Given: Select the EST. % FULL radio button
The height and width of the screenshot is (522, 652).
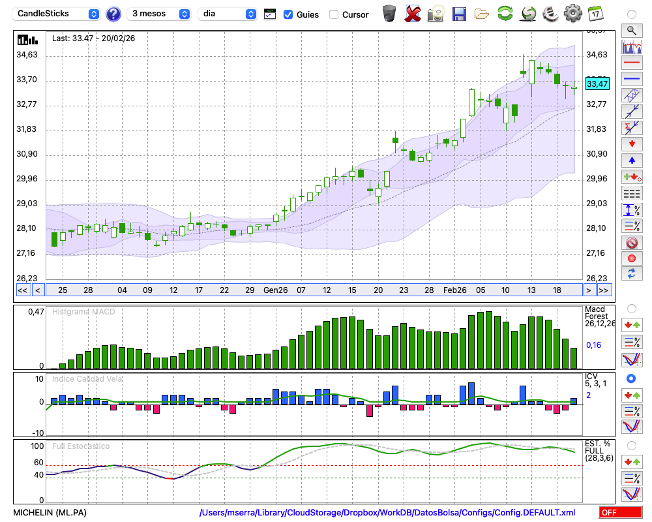Looking at the screenshot, I should click(x=631, y=445).
